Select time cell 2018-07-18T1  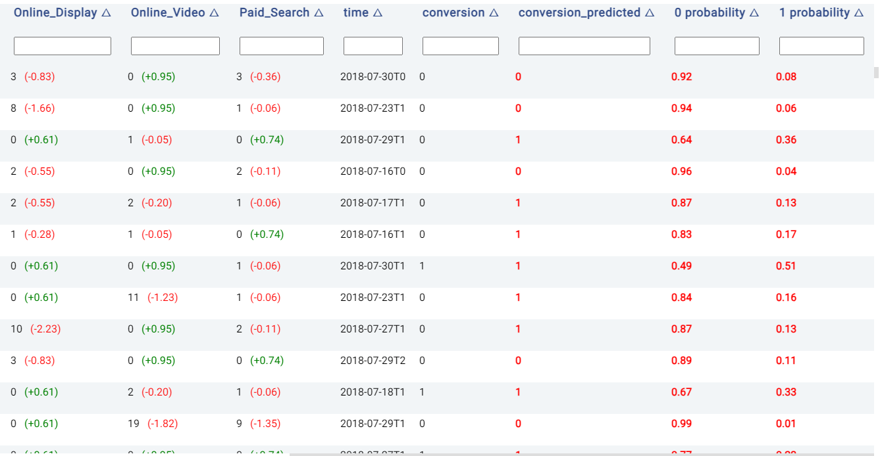pyautogui.click(x=373, y=392)
